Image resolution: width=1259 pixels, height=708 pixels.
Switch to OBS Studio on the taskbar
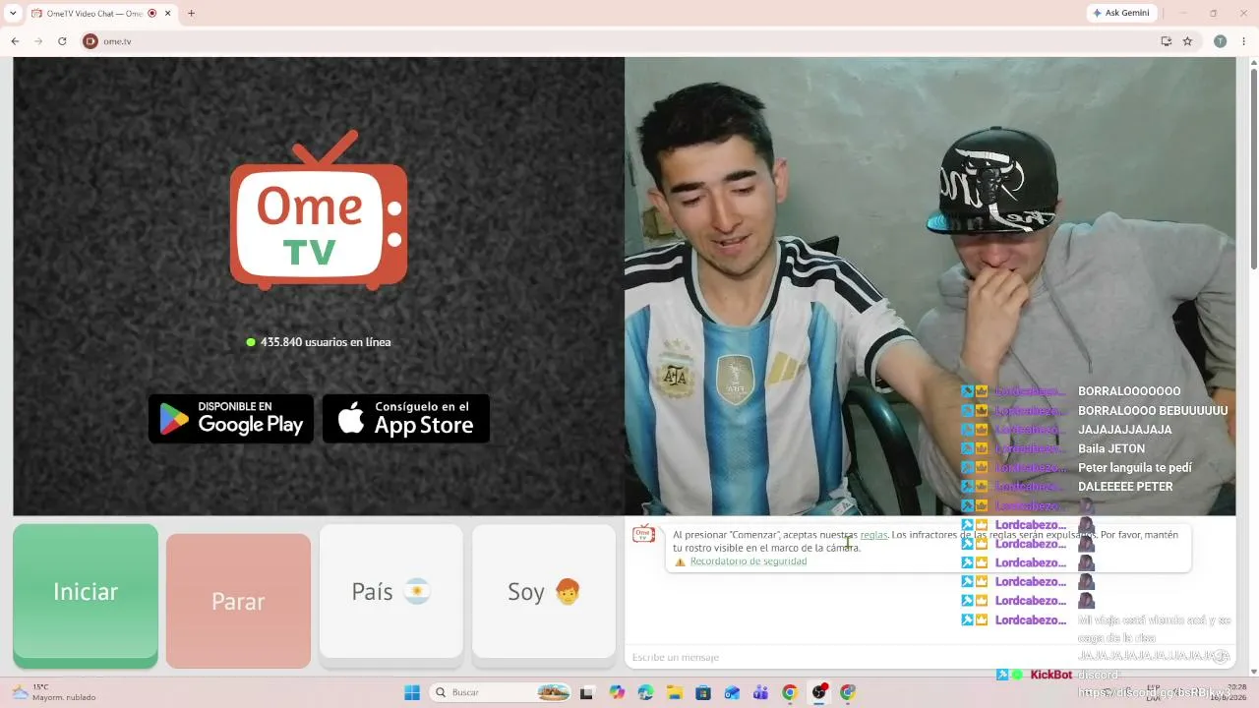pyautogui.click(x=818, y=692)
